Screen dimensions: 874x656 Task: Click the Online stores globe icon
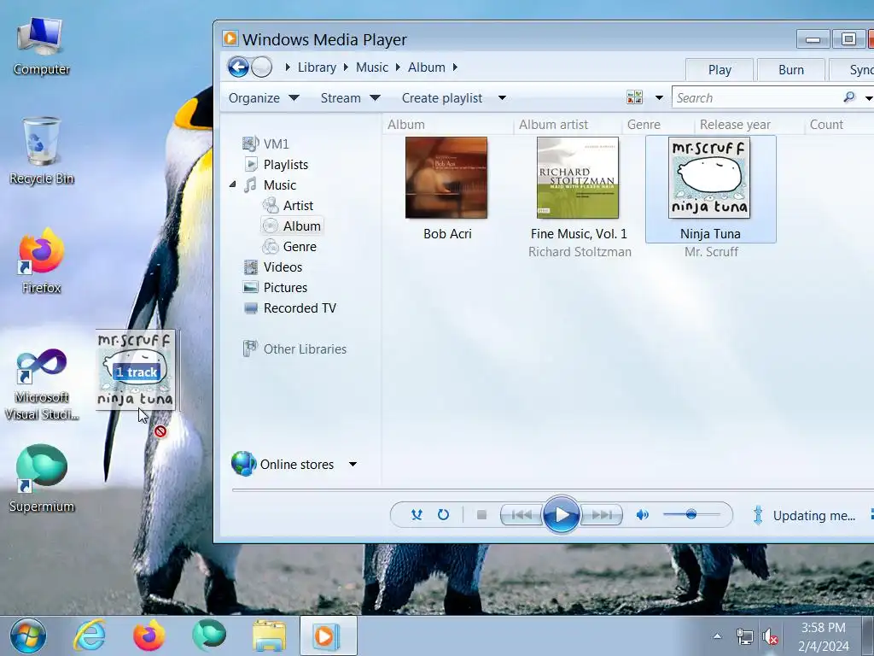point(243,464)
